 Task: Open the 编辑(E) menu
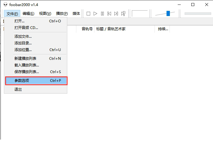pyautogui.click(x=28, y=14)
